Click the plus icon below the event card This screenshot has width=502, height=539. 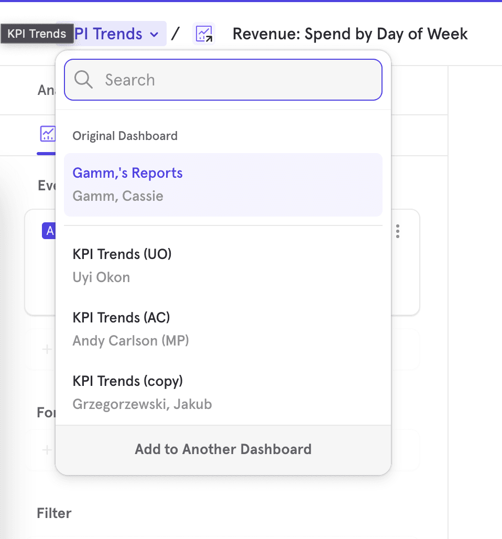47,349
